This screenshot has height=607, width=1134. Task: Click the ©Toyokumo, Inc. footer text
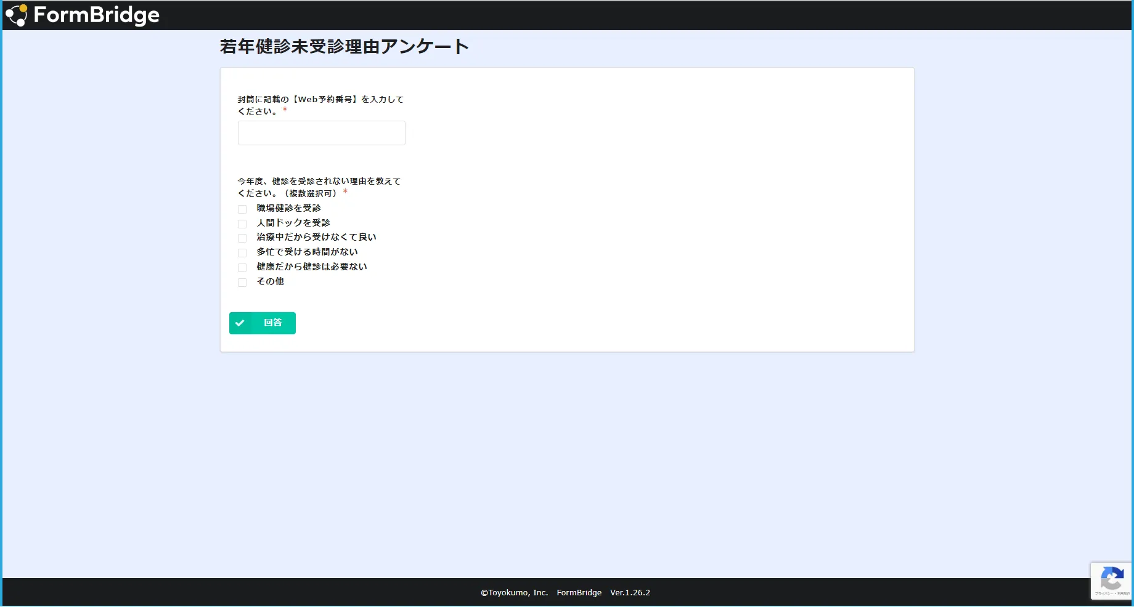click(514, 593)
